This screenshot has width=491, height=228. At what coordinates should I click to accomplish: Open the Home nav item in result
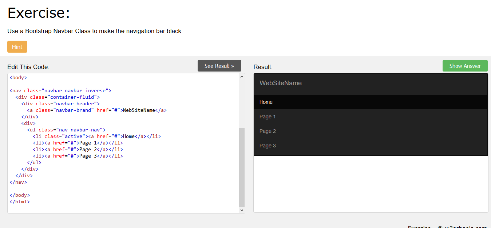[x=371, y=102]
